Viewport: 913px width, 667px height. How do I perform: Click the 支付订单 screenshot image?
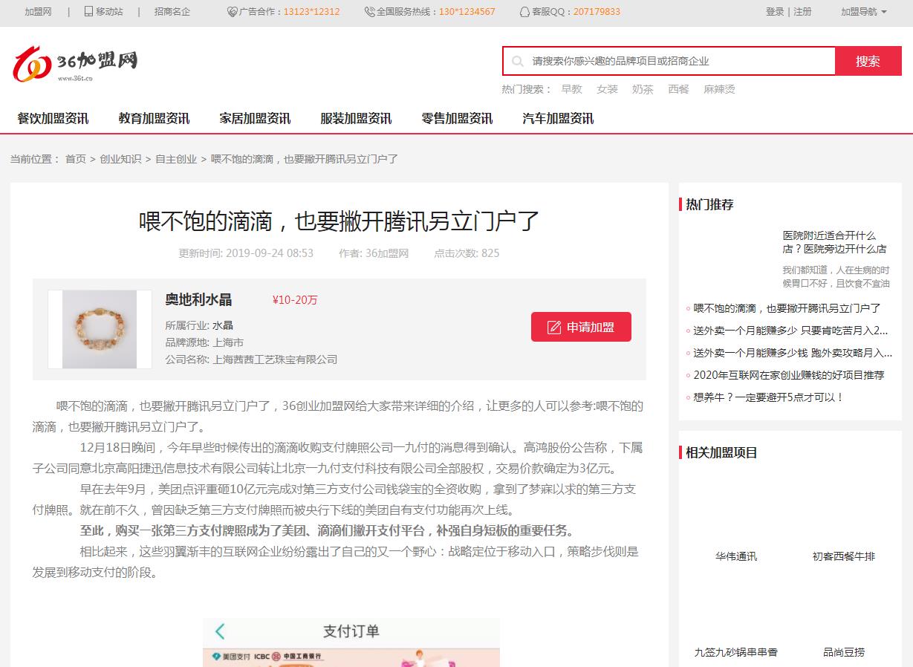click(351, 642)
